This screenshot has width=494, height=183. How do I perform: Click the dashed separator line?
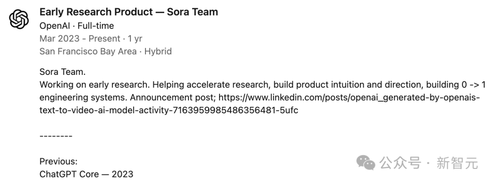click(x=56, y=136)
